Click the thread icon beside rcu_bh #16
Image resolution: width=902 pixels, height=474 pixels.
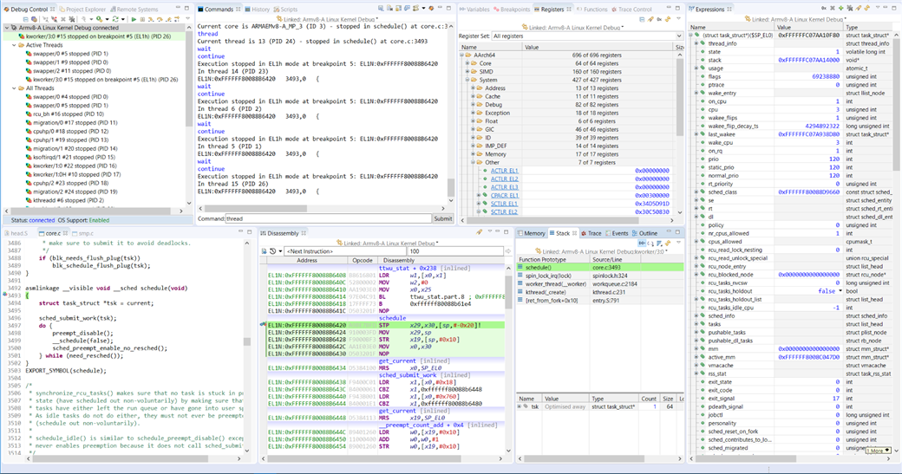[x=29, y=114]
